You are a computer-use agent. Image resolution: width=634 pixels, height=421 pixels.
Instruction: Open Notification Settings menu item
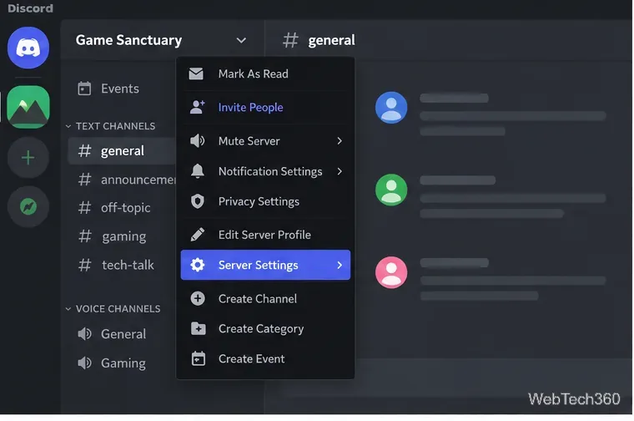[x=265, y=171]
